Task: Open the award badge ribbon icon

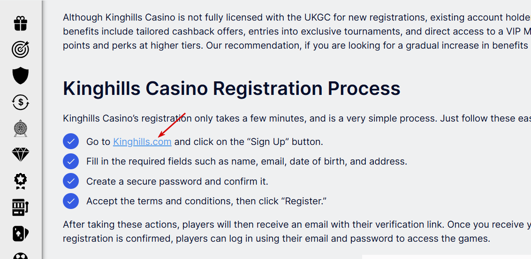Action: [20, 181]
